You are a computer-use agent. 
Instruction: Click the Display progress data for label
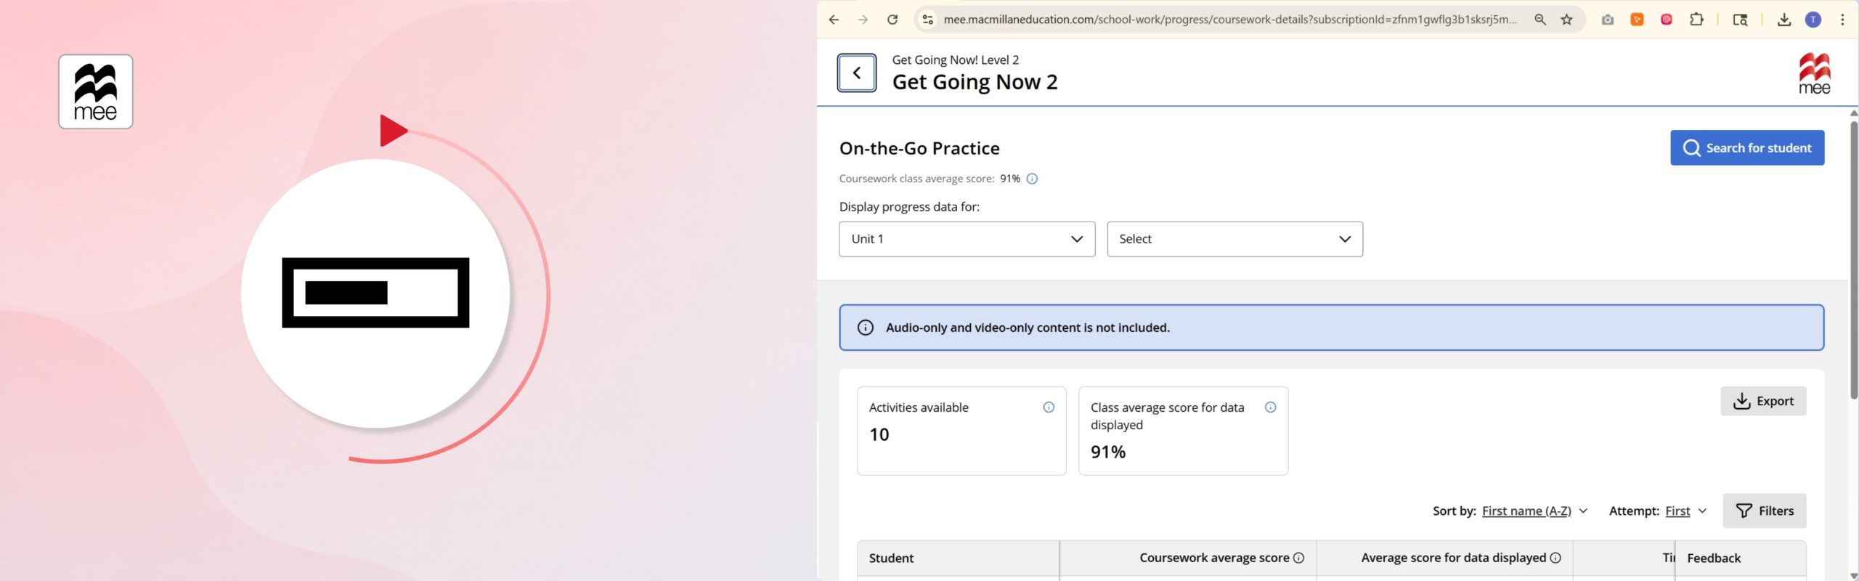click(909, 207)
